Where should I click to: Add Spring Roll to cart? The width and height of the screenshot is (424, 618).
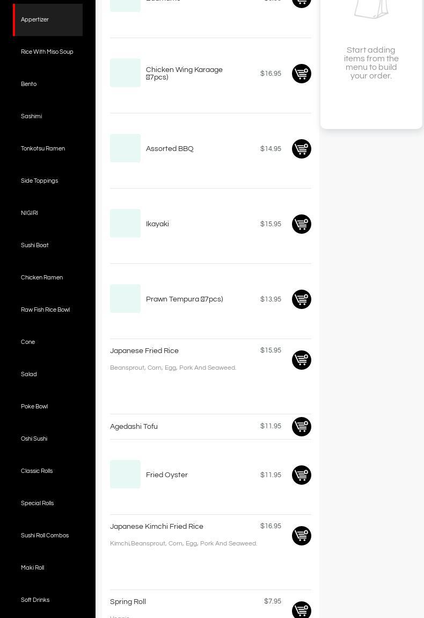[301, 610]
